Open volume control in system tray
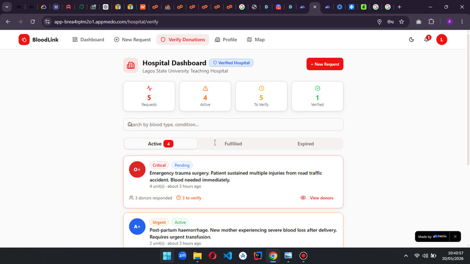Screen dimensions: 470x264 coord(425,256)
